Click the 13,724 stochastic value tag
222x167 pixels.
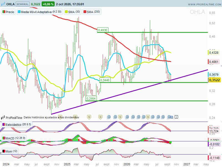(x=214, y=131)
